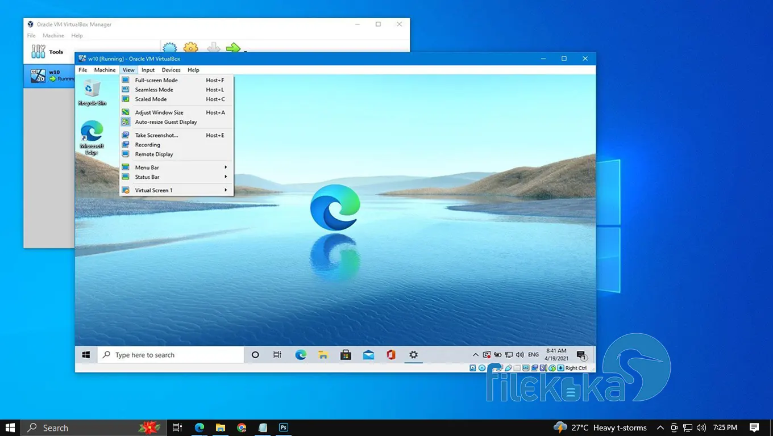The width and height of the screenshot is (773, 436).
Task: Click ENG language indicator in guest tray
Action: [533, 355]
